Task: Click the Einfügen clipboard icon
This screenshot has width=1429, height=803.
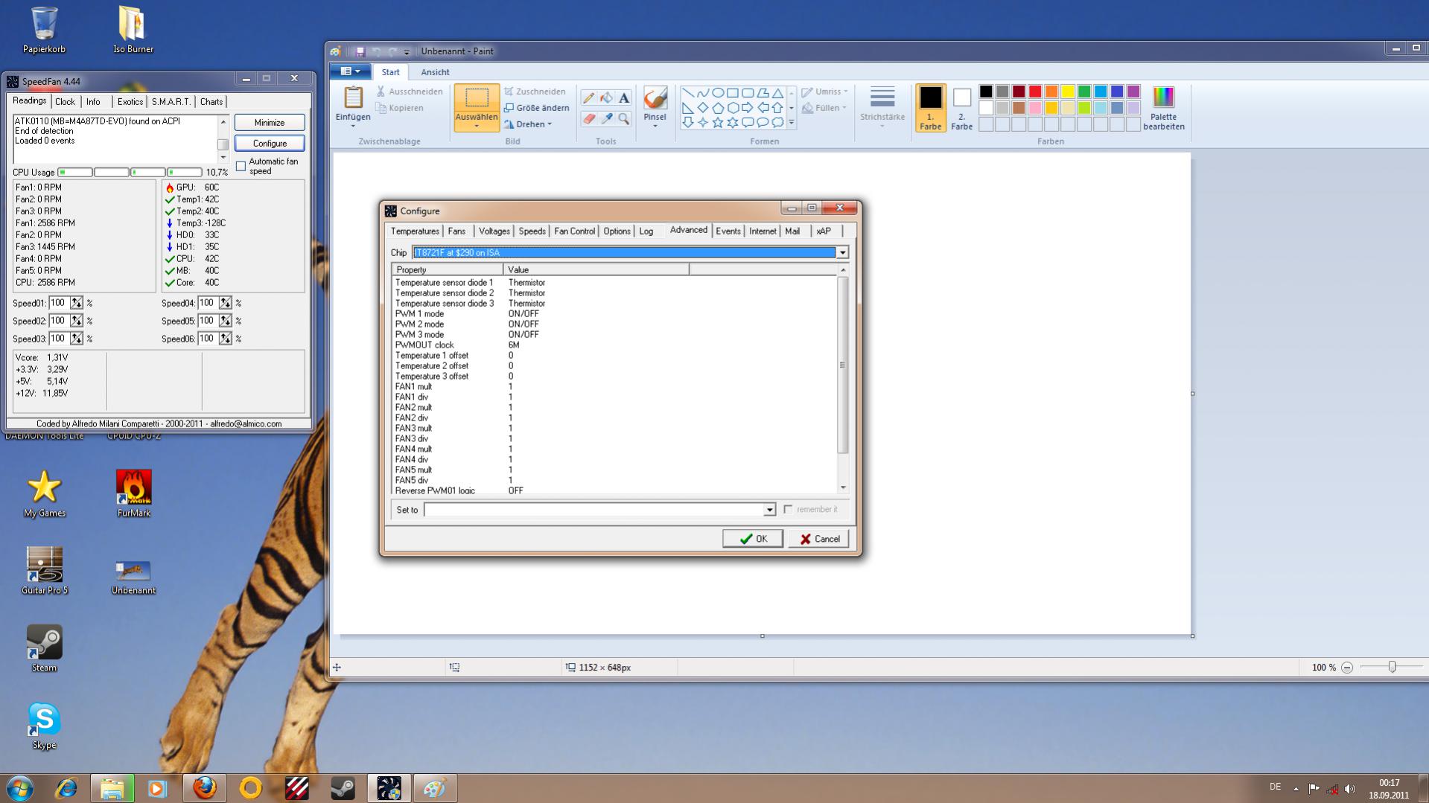Action: click(x=353, y=97)
